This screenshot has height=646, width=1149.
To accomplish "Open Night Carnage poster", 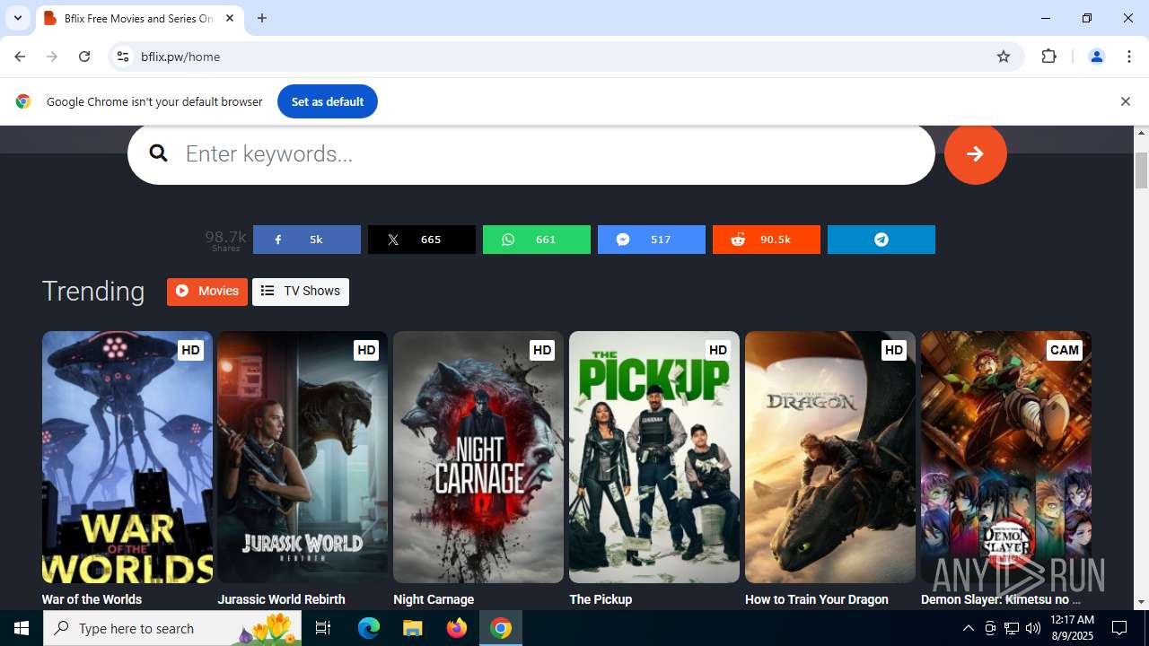I will coord(478,457).
